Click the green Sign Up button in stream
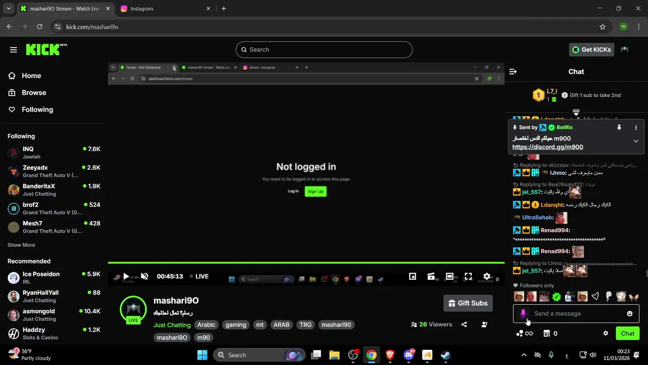The height and width of the screenshot is (365, 648). click(315, 191)
